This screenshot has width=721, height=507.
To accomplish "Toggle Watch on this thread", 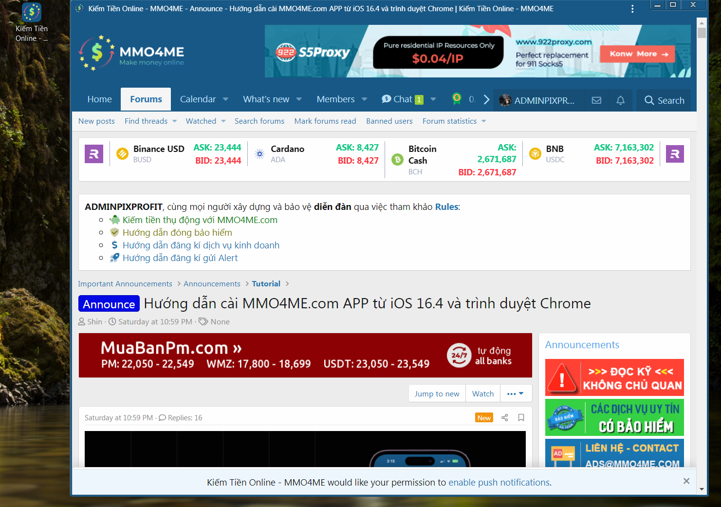I will 483,394.
